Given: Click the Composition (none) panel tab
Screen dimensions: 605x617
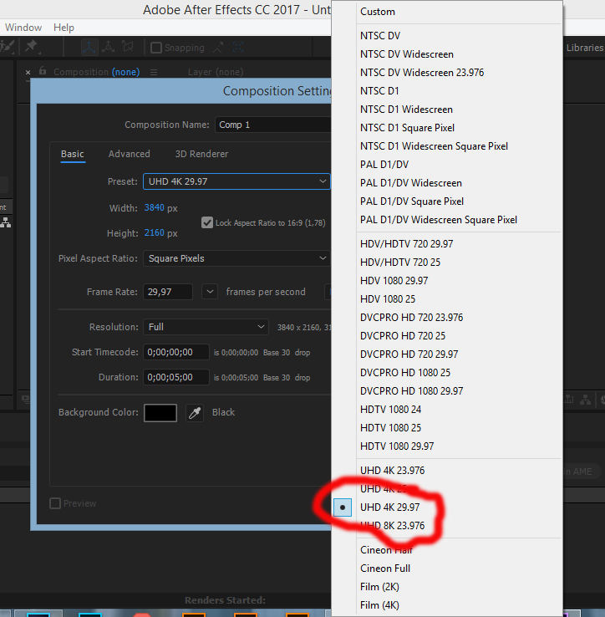Looking at the screenshot, I should pos(97,72).
